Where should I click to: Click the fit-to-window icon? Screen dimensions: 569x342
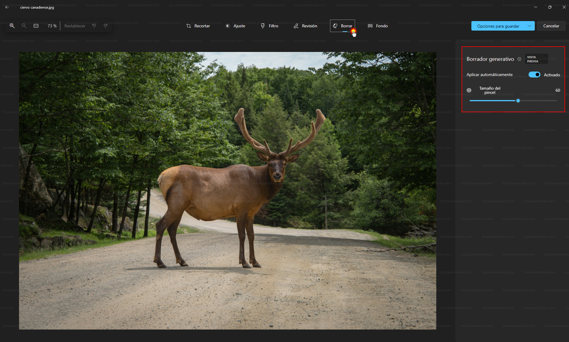pos(36,26)
